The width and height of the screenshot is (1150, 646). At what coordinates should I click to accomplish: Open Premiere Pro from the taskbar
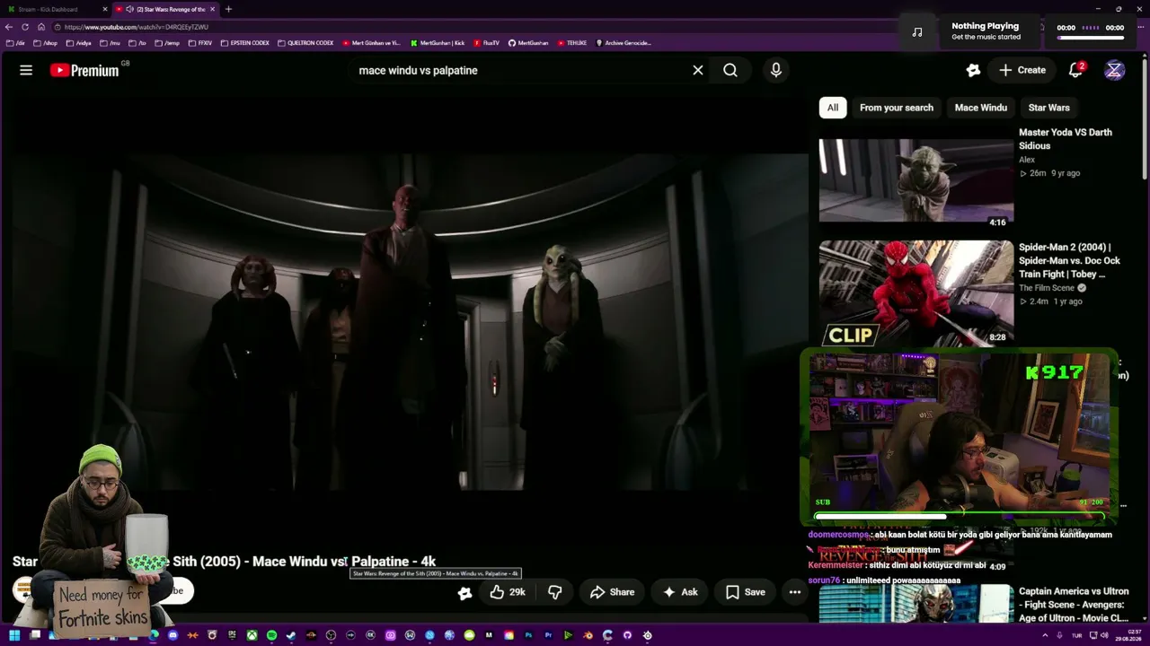tap(548, 635)
